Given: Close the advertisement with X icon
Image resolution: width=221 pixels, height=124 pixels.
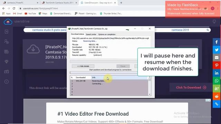Looking at the screenshot, I should (x=210, y=100).
